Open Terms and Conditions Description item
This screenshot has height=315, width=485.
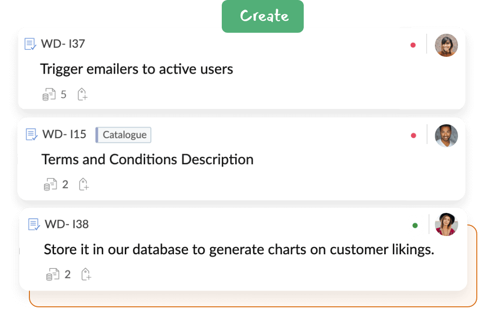[148, 159]
